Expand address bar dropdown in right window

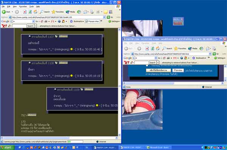point(210,54)
